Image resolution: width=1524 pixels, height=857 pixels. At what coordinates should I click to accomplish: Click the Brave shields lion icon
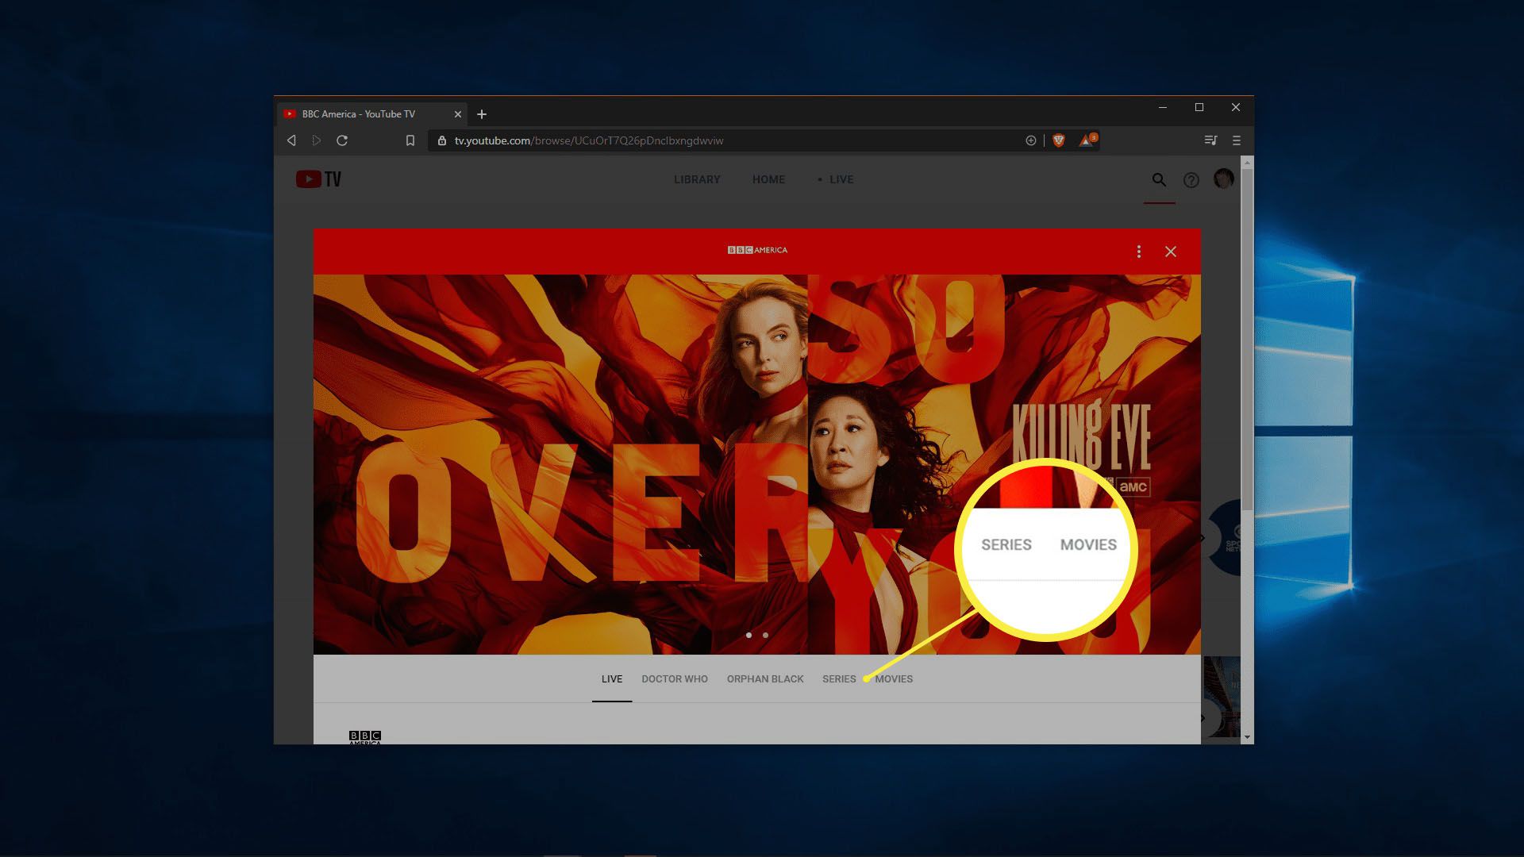pyautogui.click(x=1058, y=140)
